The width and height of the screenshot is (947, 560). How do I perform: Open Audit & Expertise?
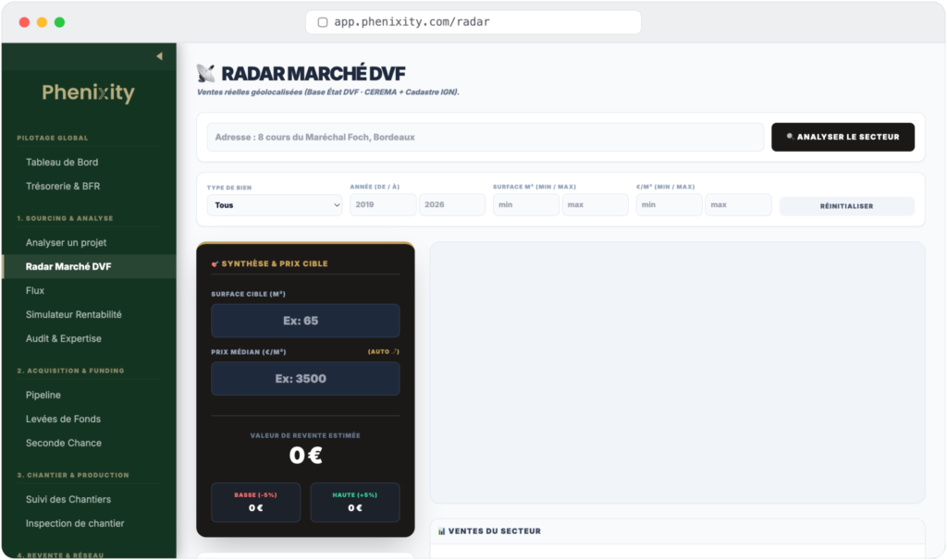(64, 339)
